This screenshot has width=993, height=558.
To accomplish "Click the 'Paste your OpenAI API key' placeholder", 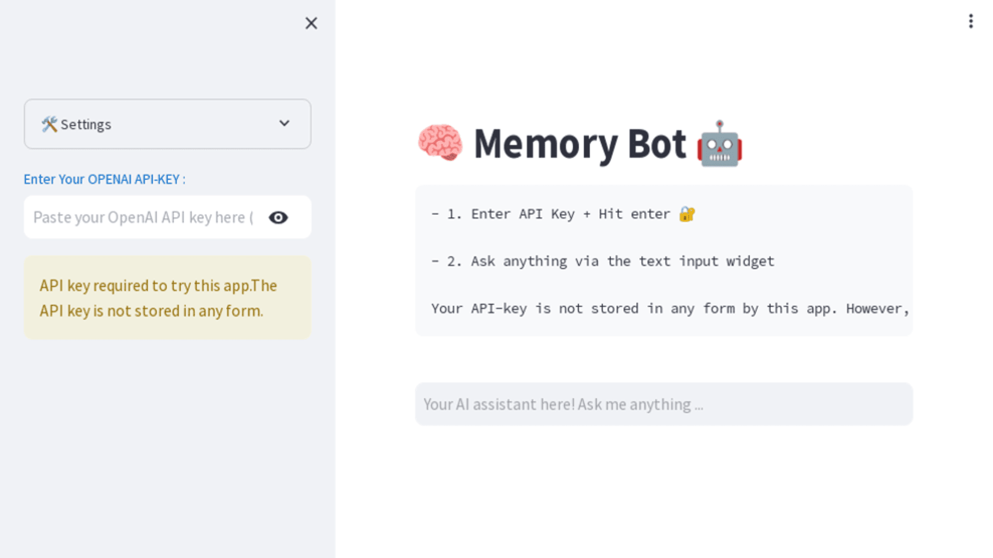I will 143,217.
